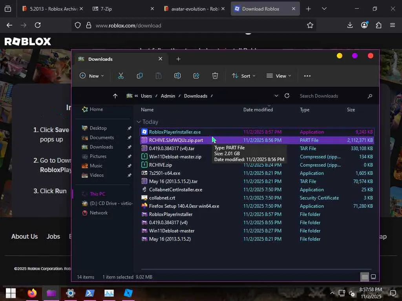The image size is (402, 301).
Task: Open the View dropdown menu
Action: point(279,76)
